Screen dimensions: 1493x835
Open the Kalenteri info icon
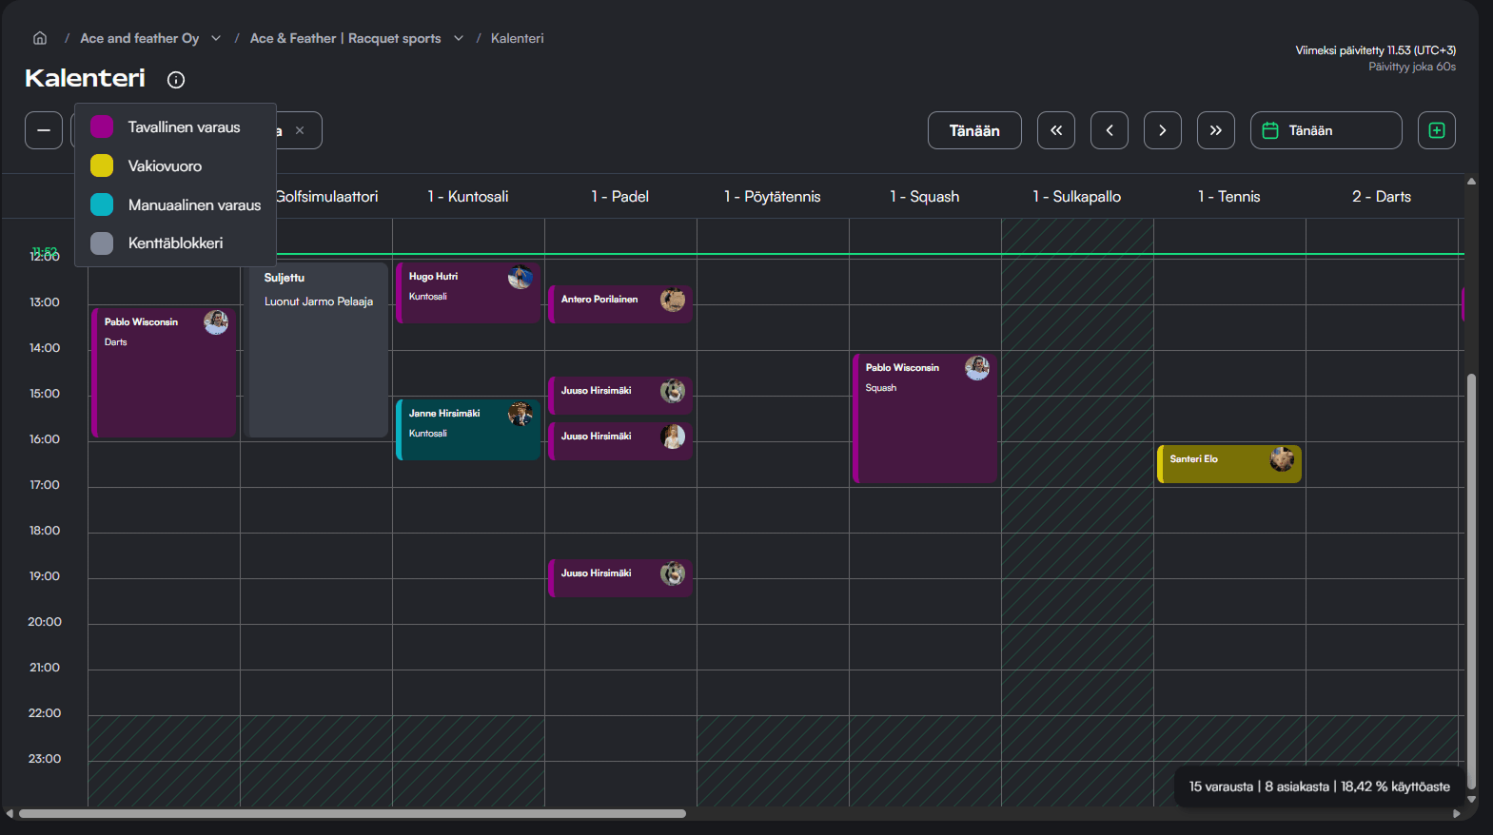pos(176,80)
